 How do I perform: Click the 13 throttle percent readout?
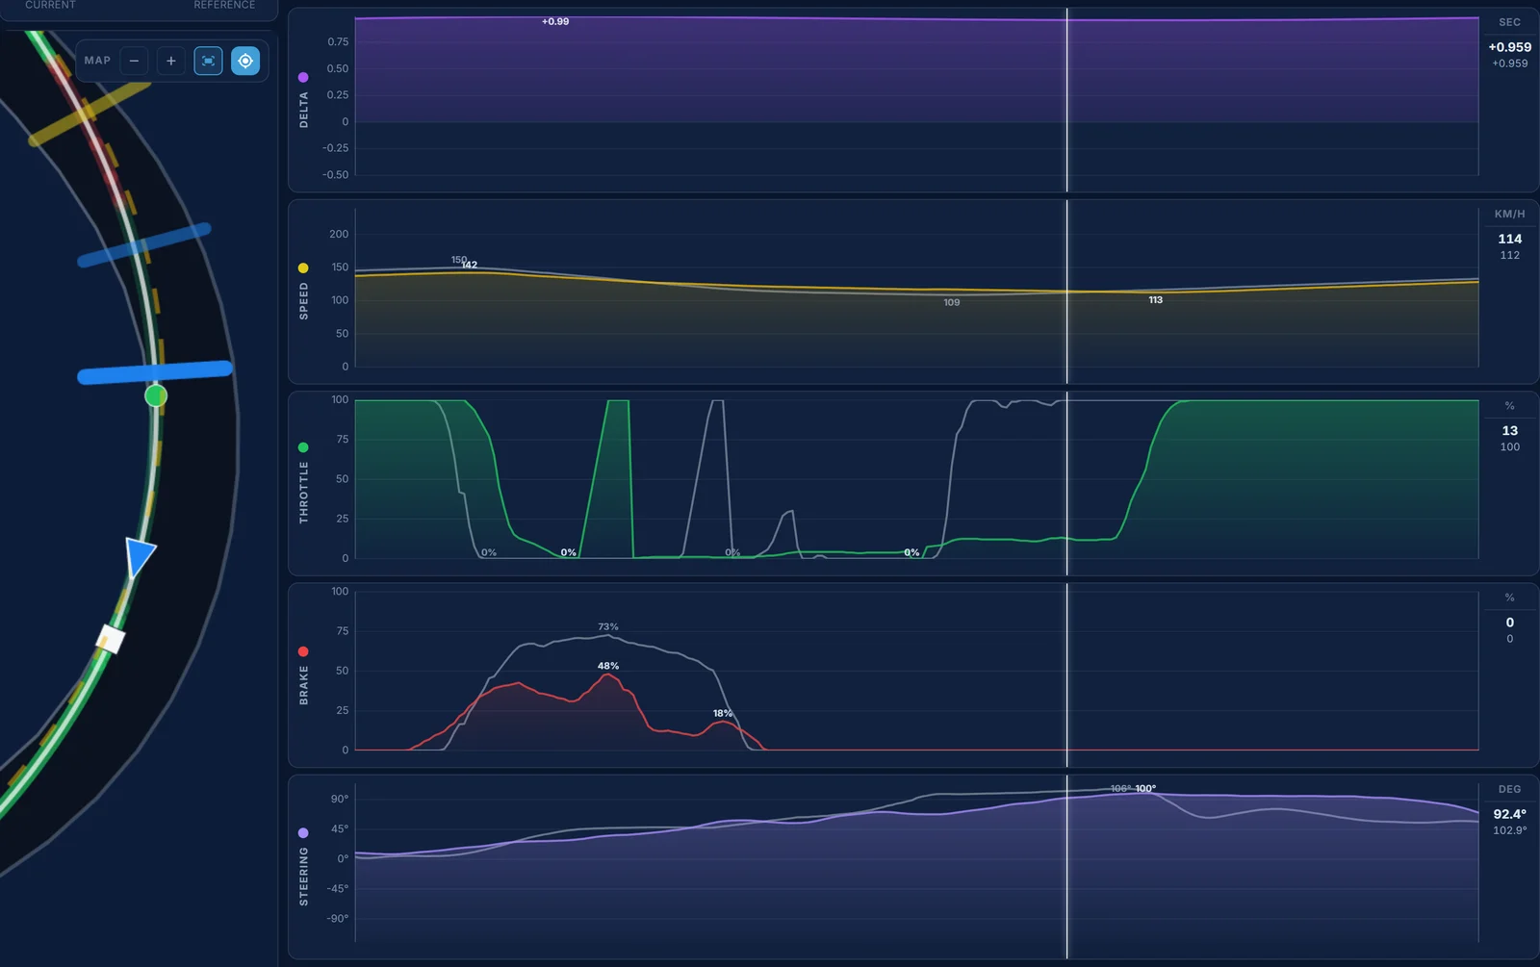tap(1510, 430)
